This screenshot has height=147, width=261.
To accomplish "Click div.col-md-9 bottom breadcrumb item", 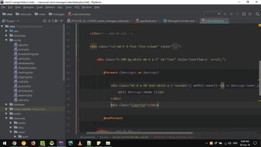I will click(130, 137).
